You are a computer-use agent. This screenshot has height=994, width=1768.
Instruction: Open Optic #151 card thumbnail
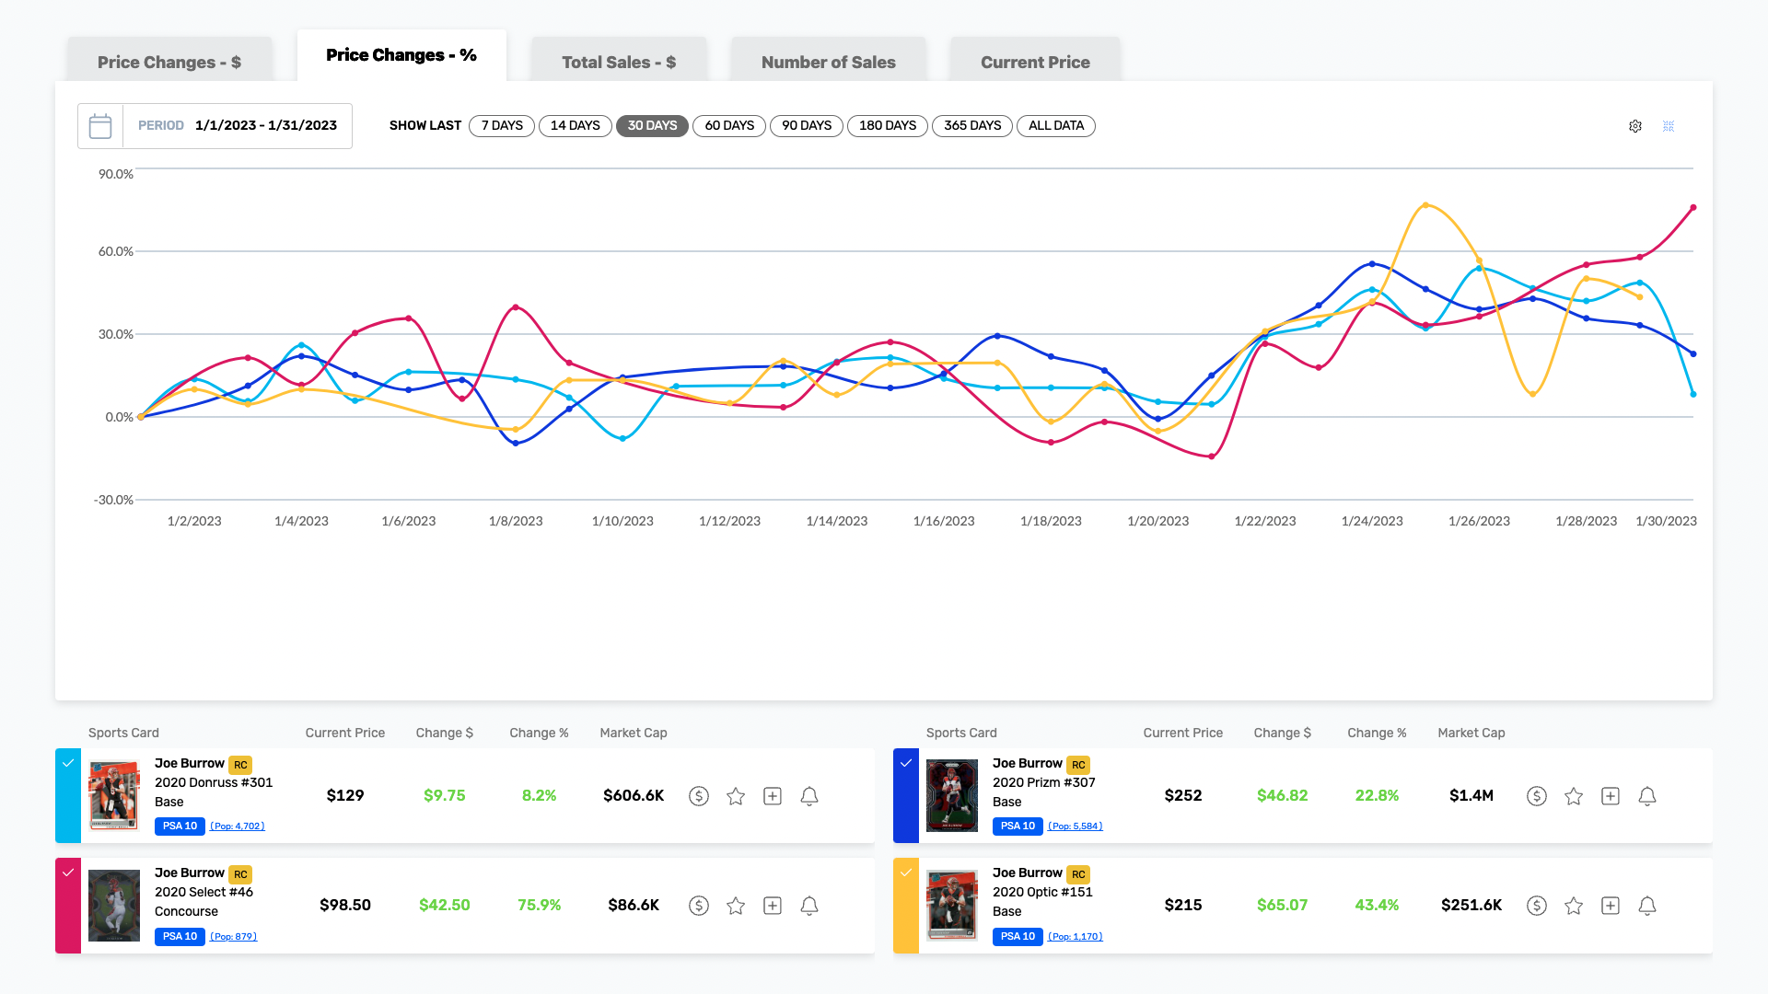pyautogui.click(x=952, y=906)
